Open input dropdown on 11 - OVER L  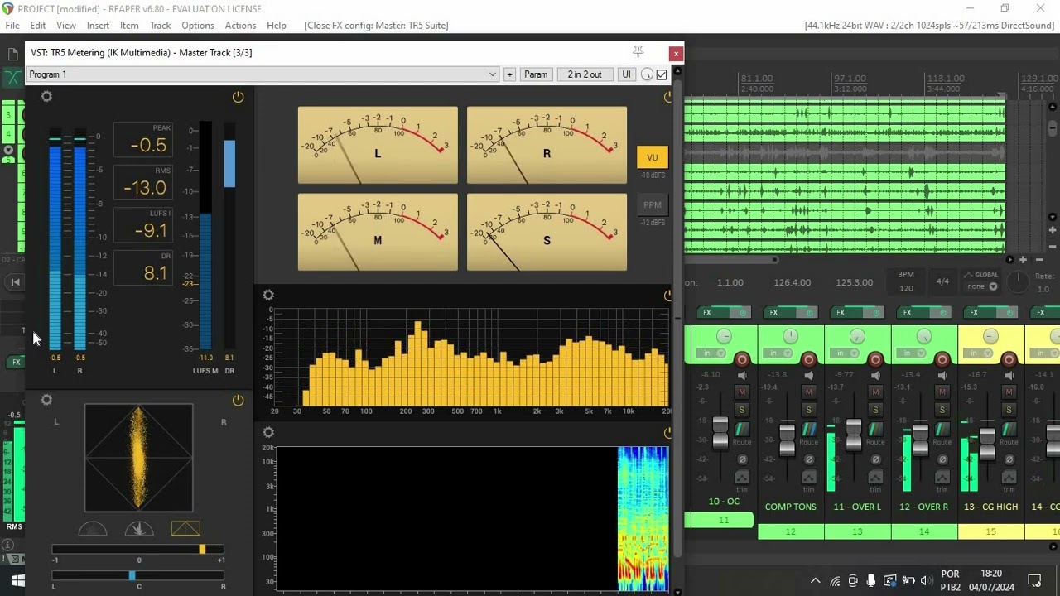point(844,353)
